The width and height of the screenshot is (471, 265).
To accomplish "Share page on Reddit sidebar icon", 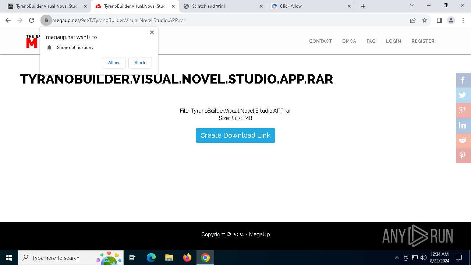I will click(464, 141).
